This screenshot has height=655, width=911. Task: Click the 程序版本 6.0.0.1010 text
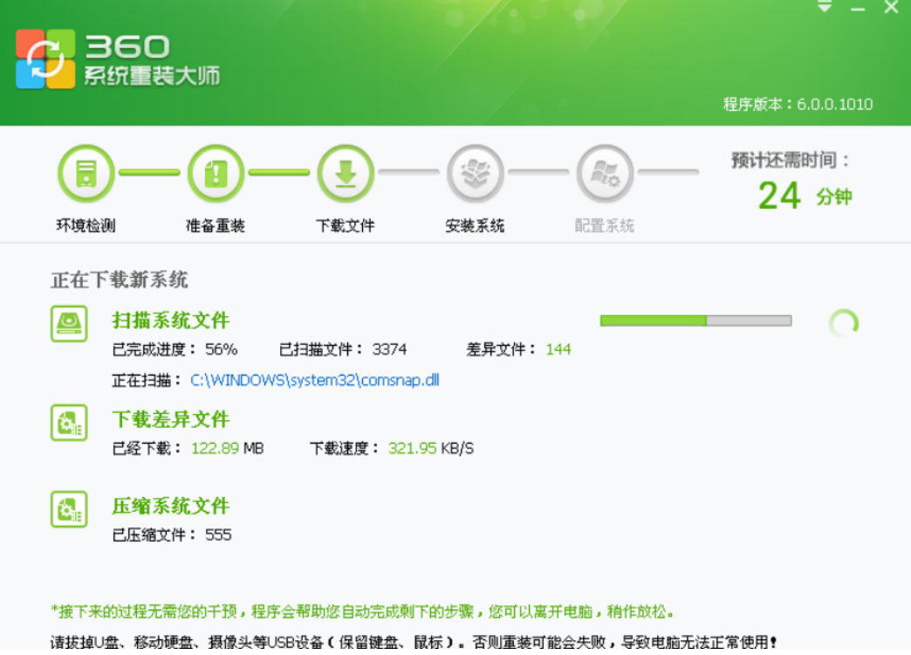click(798, 105)
